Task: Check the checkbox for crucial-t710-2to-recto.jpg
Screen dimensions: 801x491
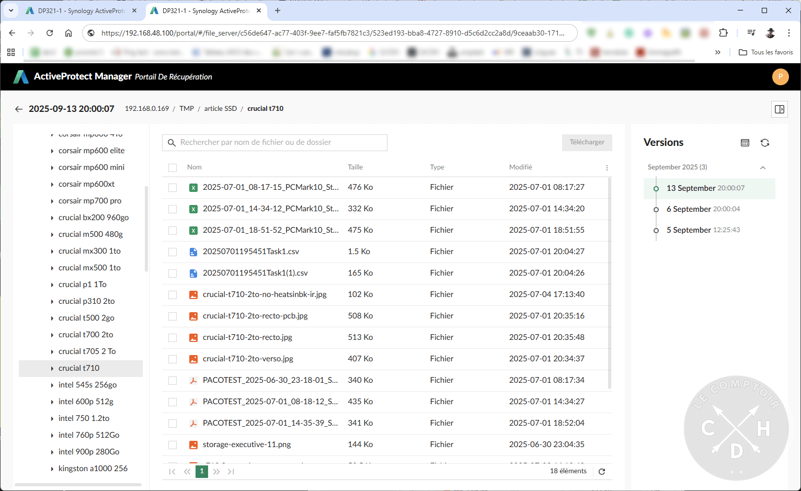Action: click(x=173, y=337)
